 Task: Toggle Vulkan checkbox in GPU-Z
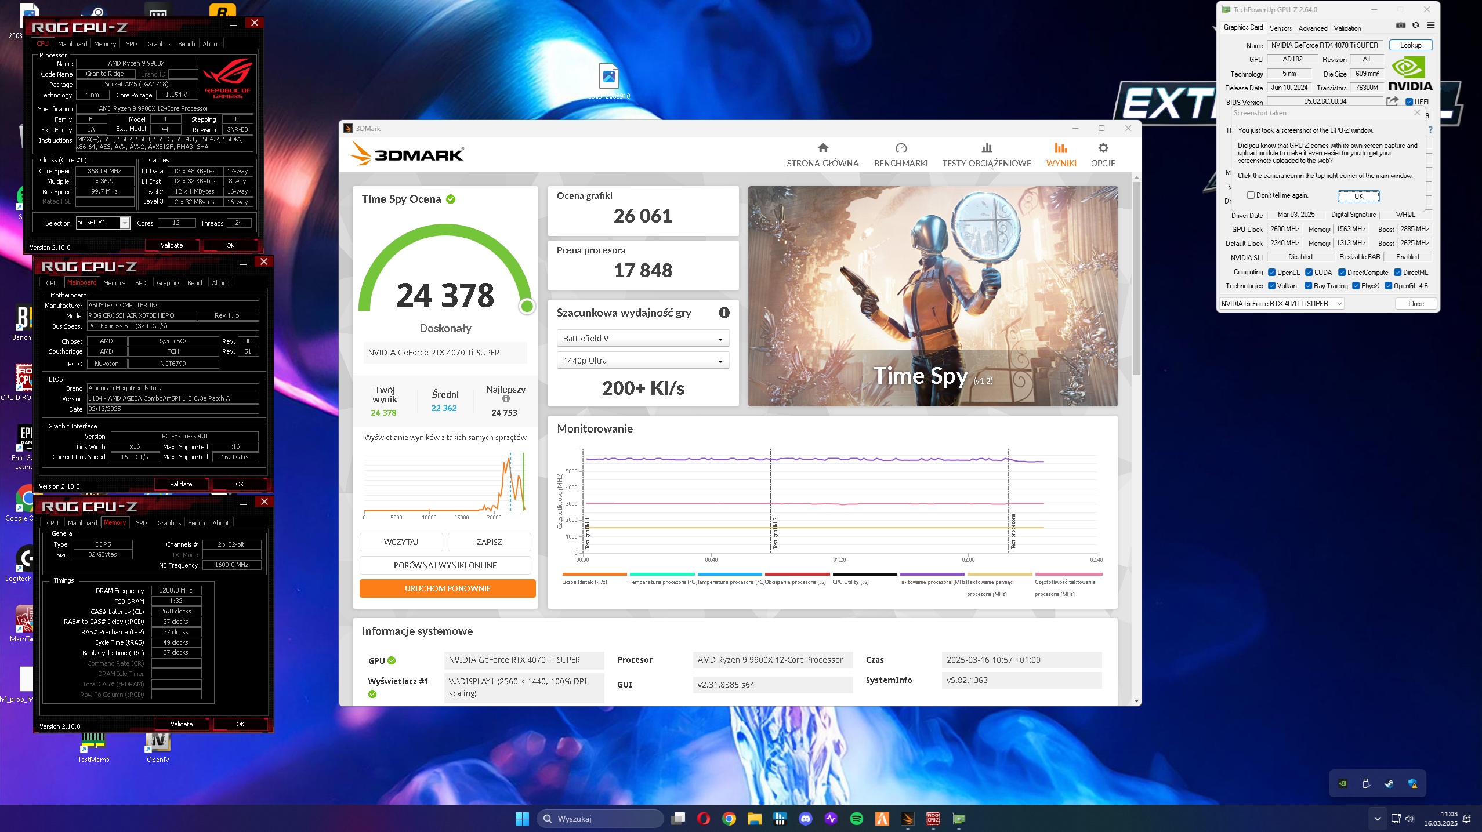click(x=1271, y=286)
